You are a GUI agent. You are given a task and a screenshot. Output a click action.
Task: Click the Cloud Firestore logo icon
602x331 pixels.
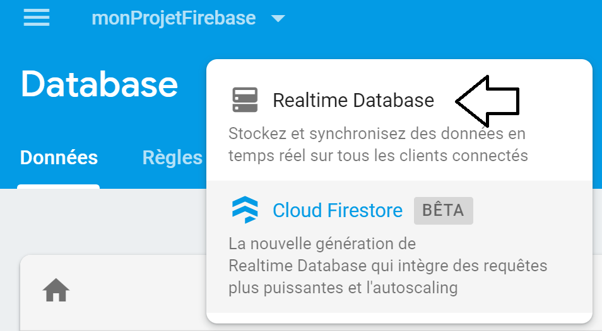click(245, 210)
